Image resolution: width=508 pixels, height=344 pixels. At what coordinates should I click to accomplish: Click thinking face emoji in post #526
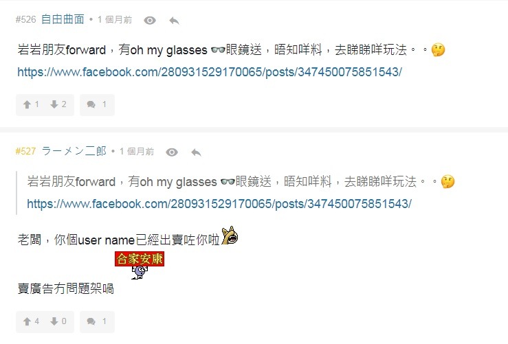pos(438,50)
